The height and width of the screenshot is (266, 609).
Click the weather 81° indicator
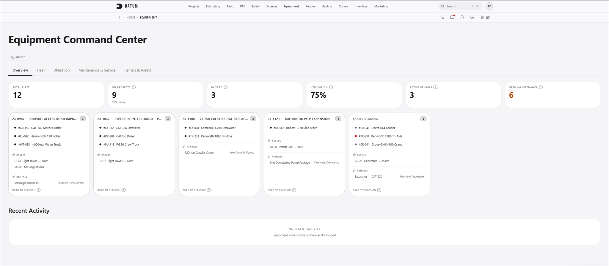click(485, 18)
